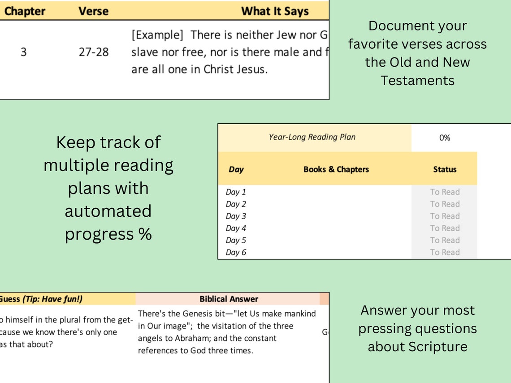511x383 pixels.
Task: Click the "Verse" column header
Action: 93,11
